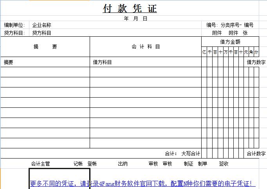
Task: Select the 会计科目 column header
Action: click(x=146, y=46)
